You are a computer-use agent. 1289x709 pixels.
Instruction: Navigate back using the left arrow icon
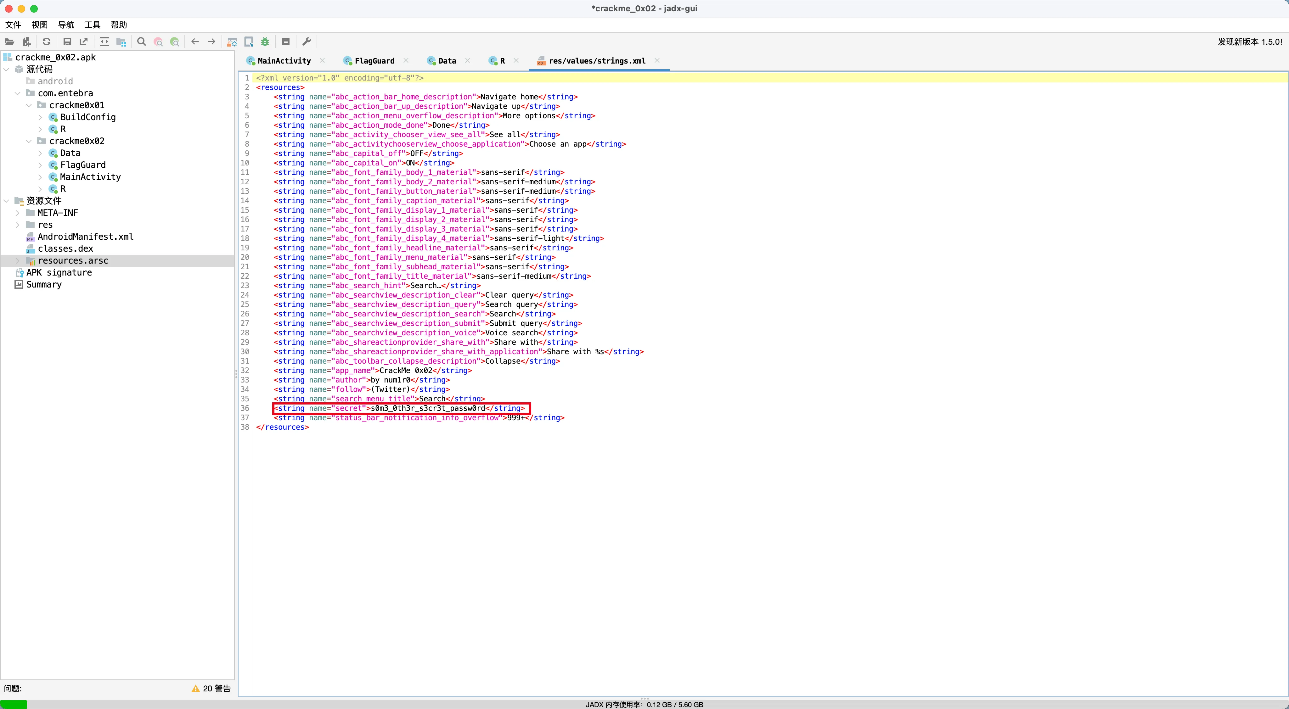(x=195, y=42)
